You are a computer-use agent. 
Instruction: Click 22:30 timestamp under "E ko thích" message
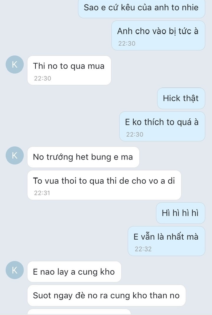tap(135, 134)
